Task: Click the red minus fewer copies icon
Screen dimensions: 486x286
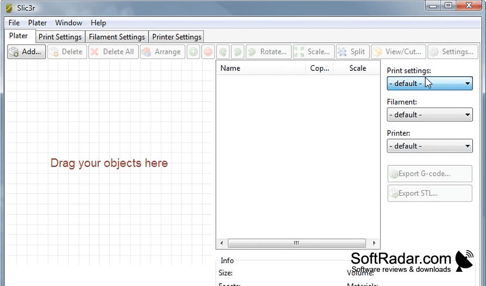Action: 208,52
